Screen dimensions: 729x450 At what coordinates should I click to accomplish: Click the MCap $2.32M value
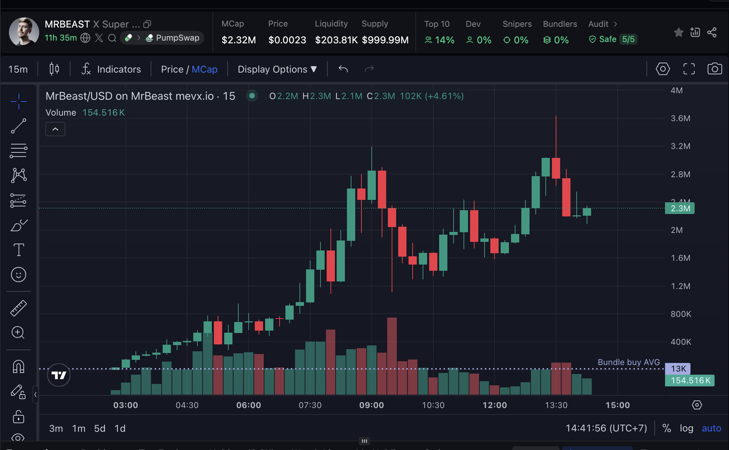point(239,40)
